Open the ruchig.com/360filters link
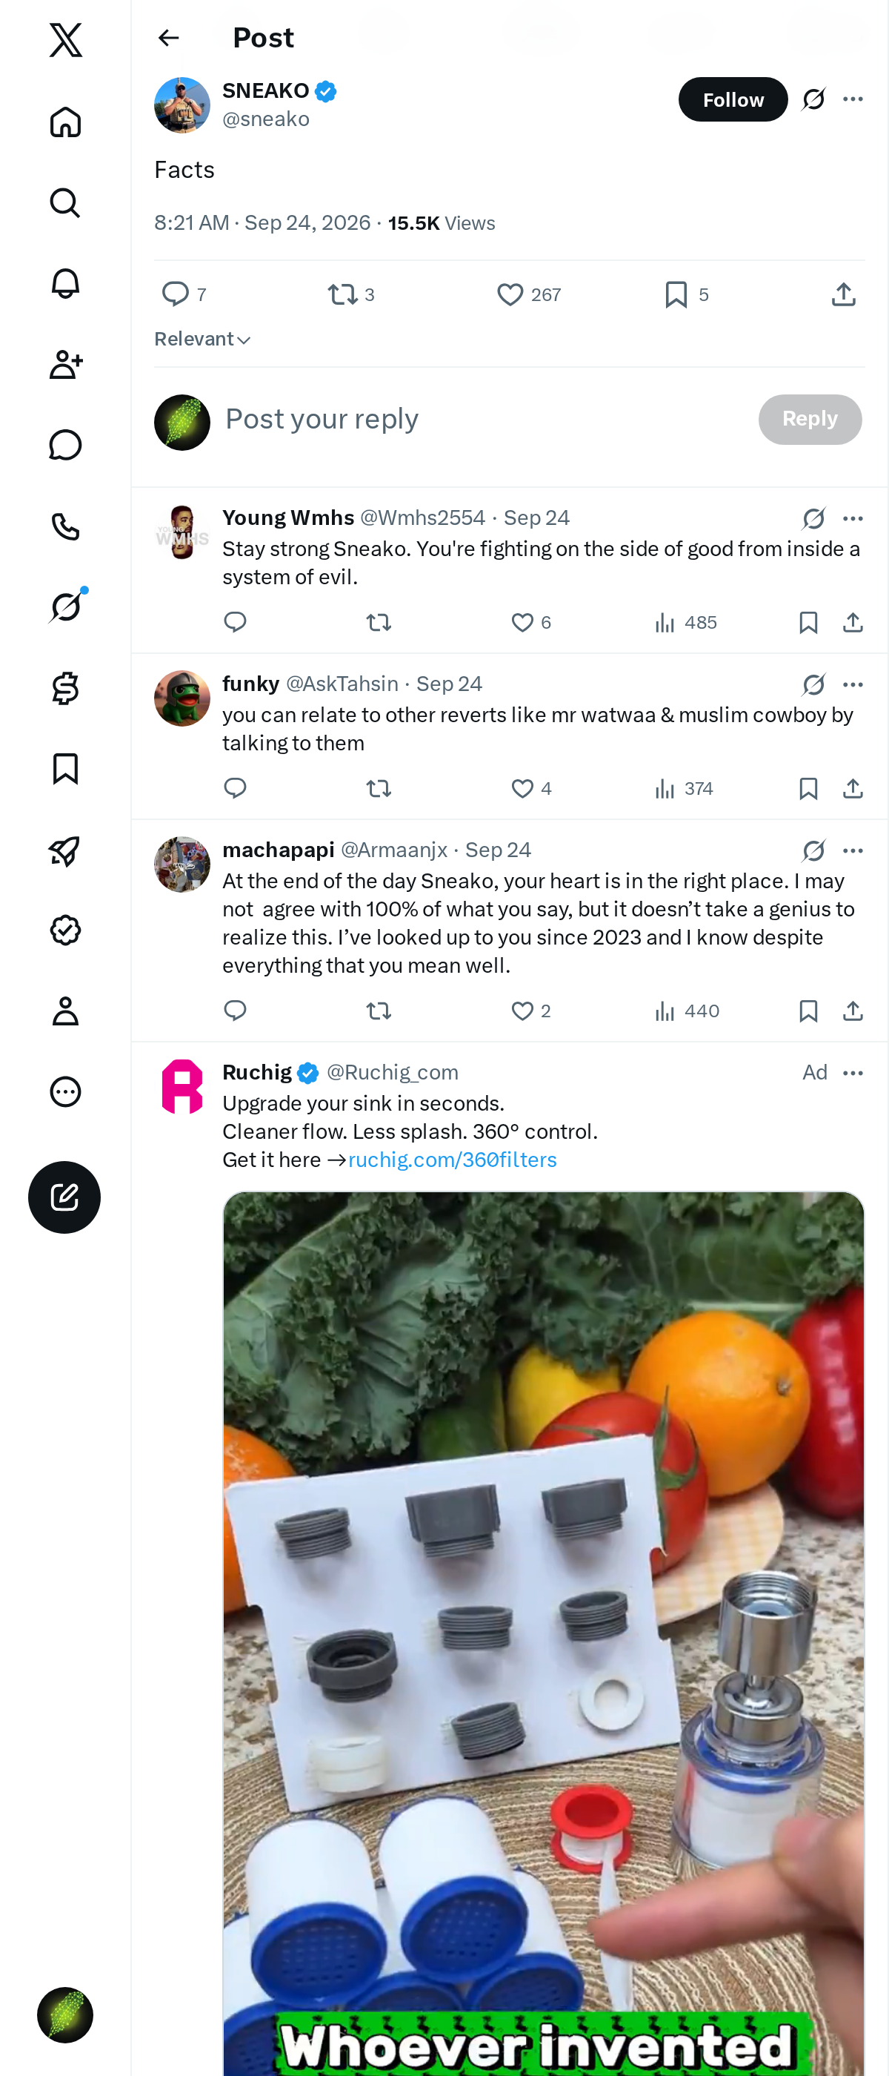 453,1160
